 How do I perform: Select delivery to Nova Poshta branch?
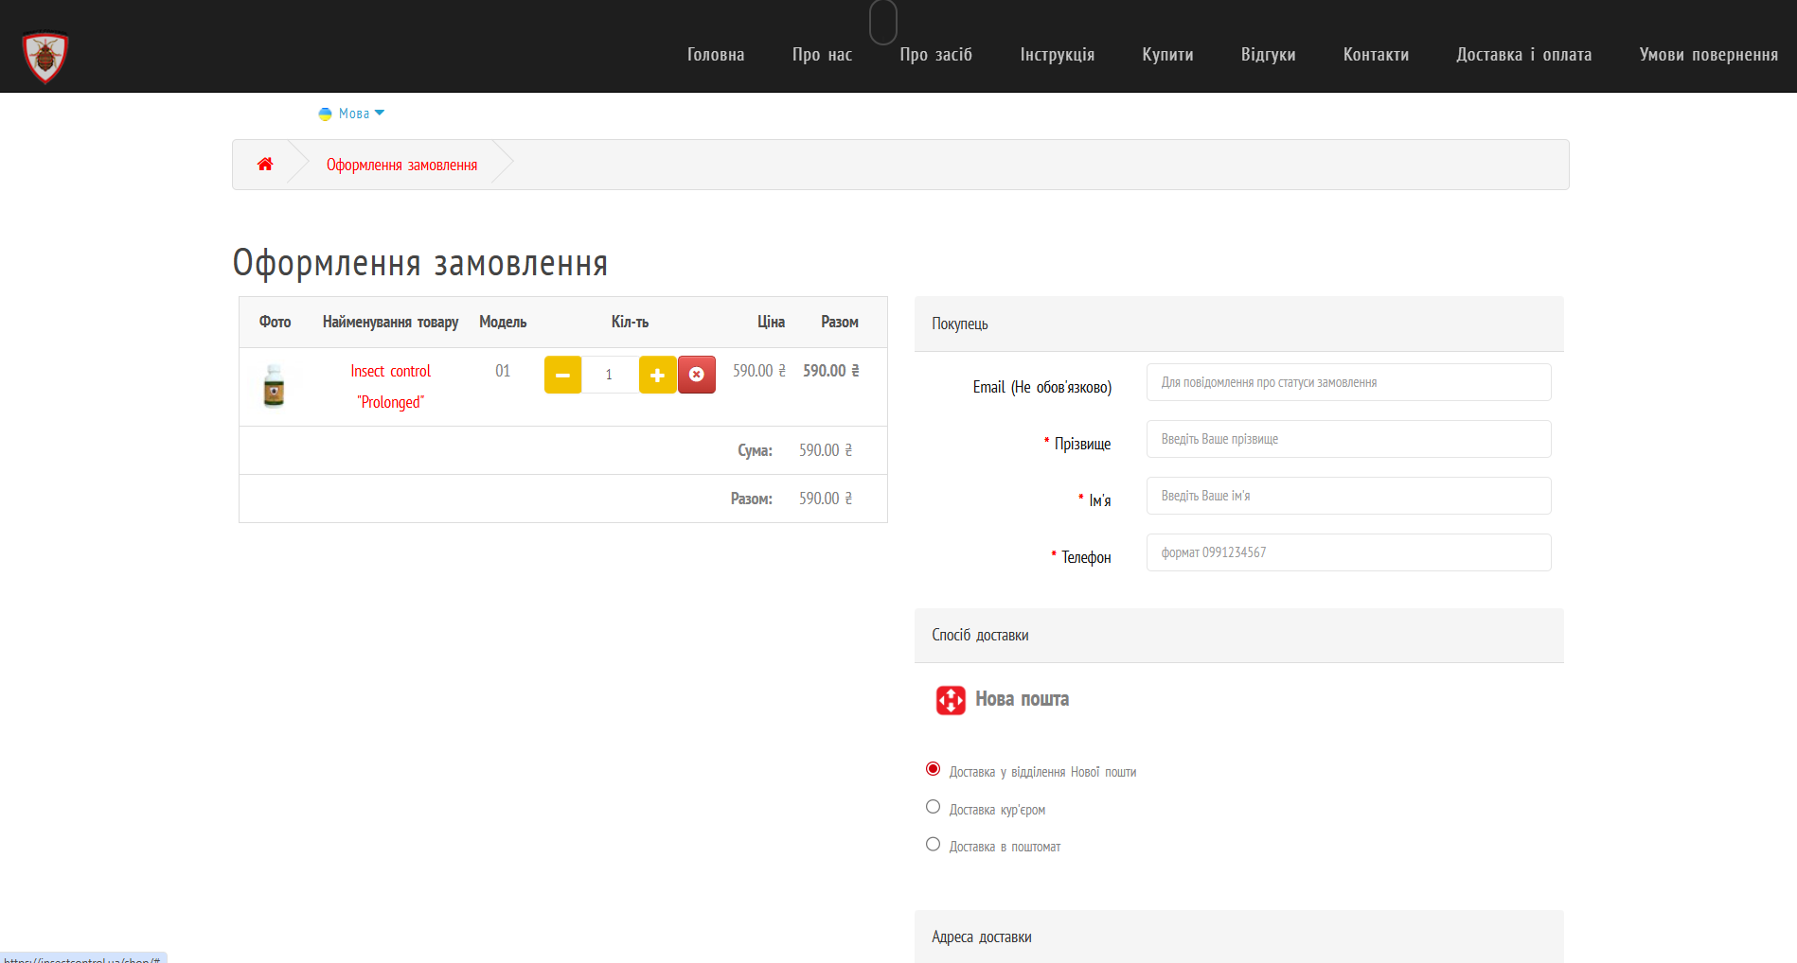tap(934, 769)
